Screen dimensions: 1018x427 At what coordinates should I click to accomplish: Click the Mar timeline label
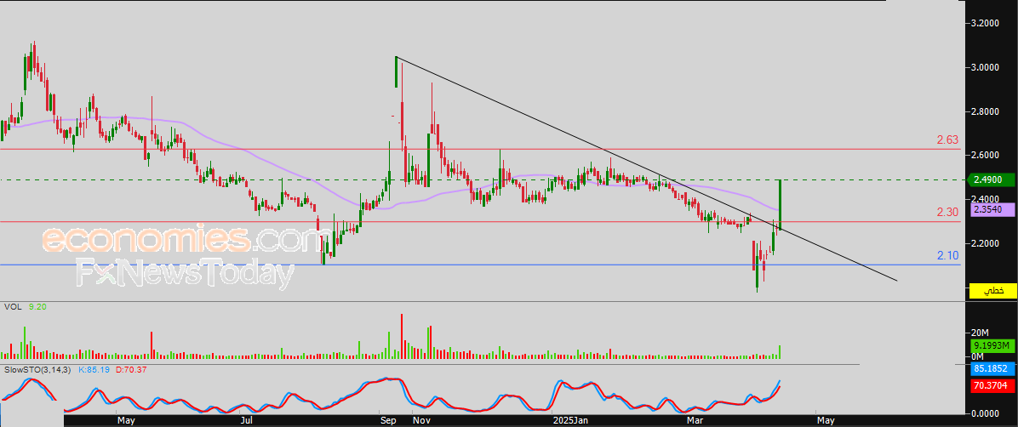[x=696, y=420]
